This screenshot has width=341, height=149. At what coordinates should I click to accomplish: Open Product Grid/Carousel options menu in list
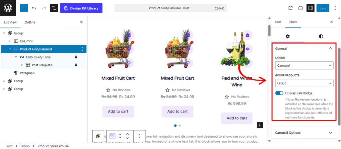pyautogui.click(x=82, y=49)
